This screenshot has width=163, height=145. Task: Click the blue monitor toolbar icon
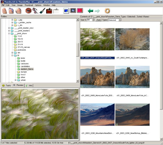[x=66, y=11]
